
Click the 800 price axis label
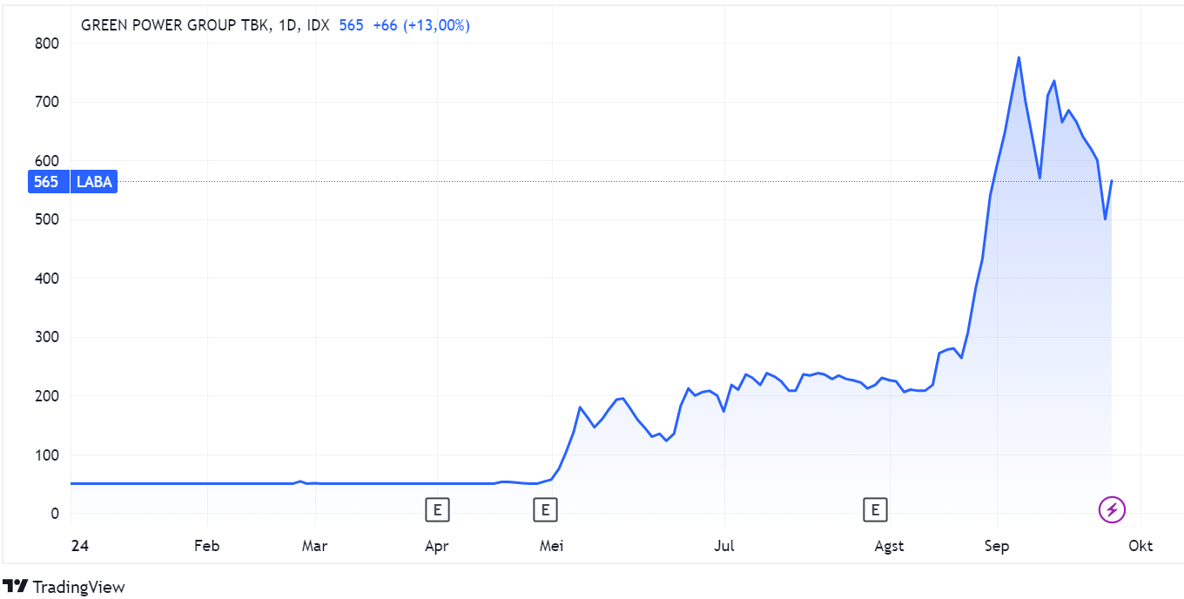point(47,43)
